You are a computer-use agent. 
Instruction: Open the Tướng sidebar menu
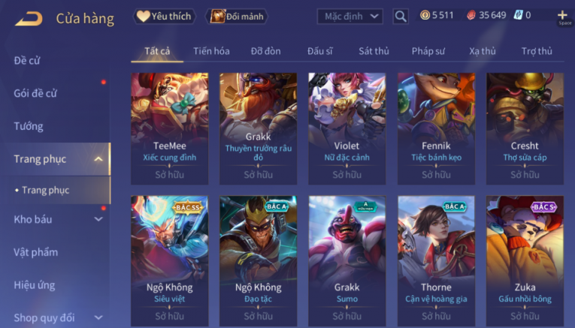point(29,126)
